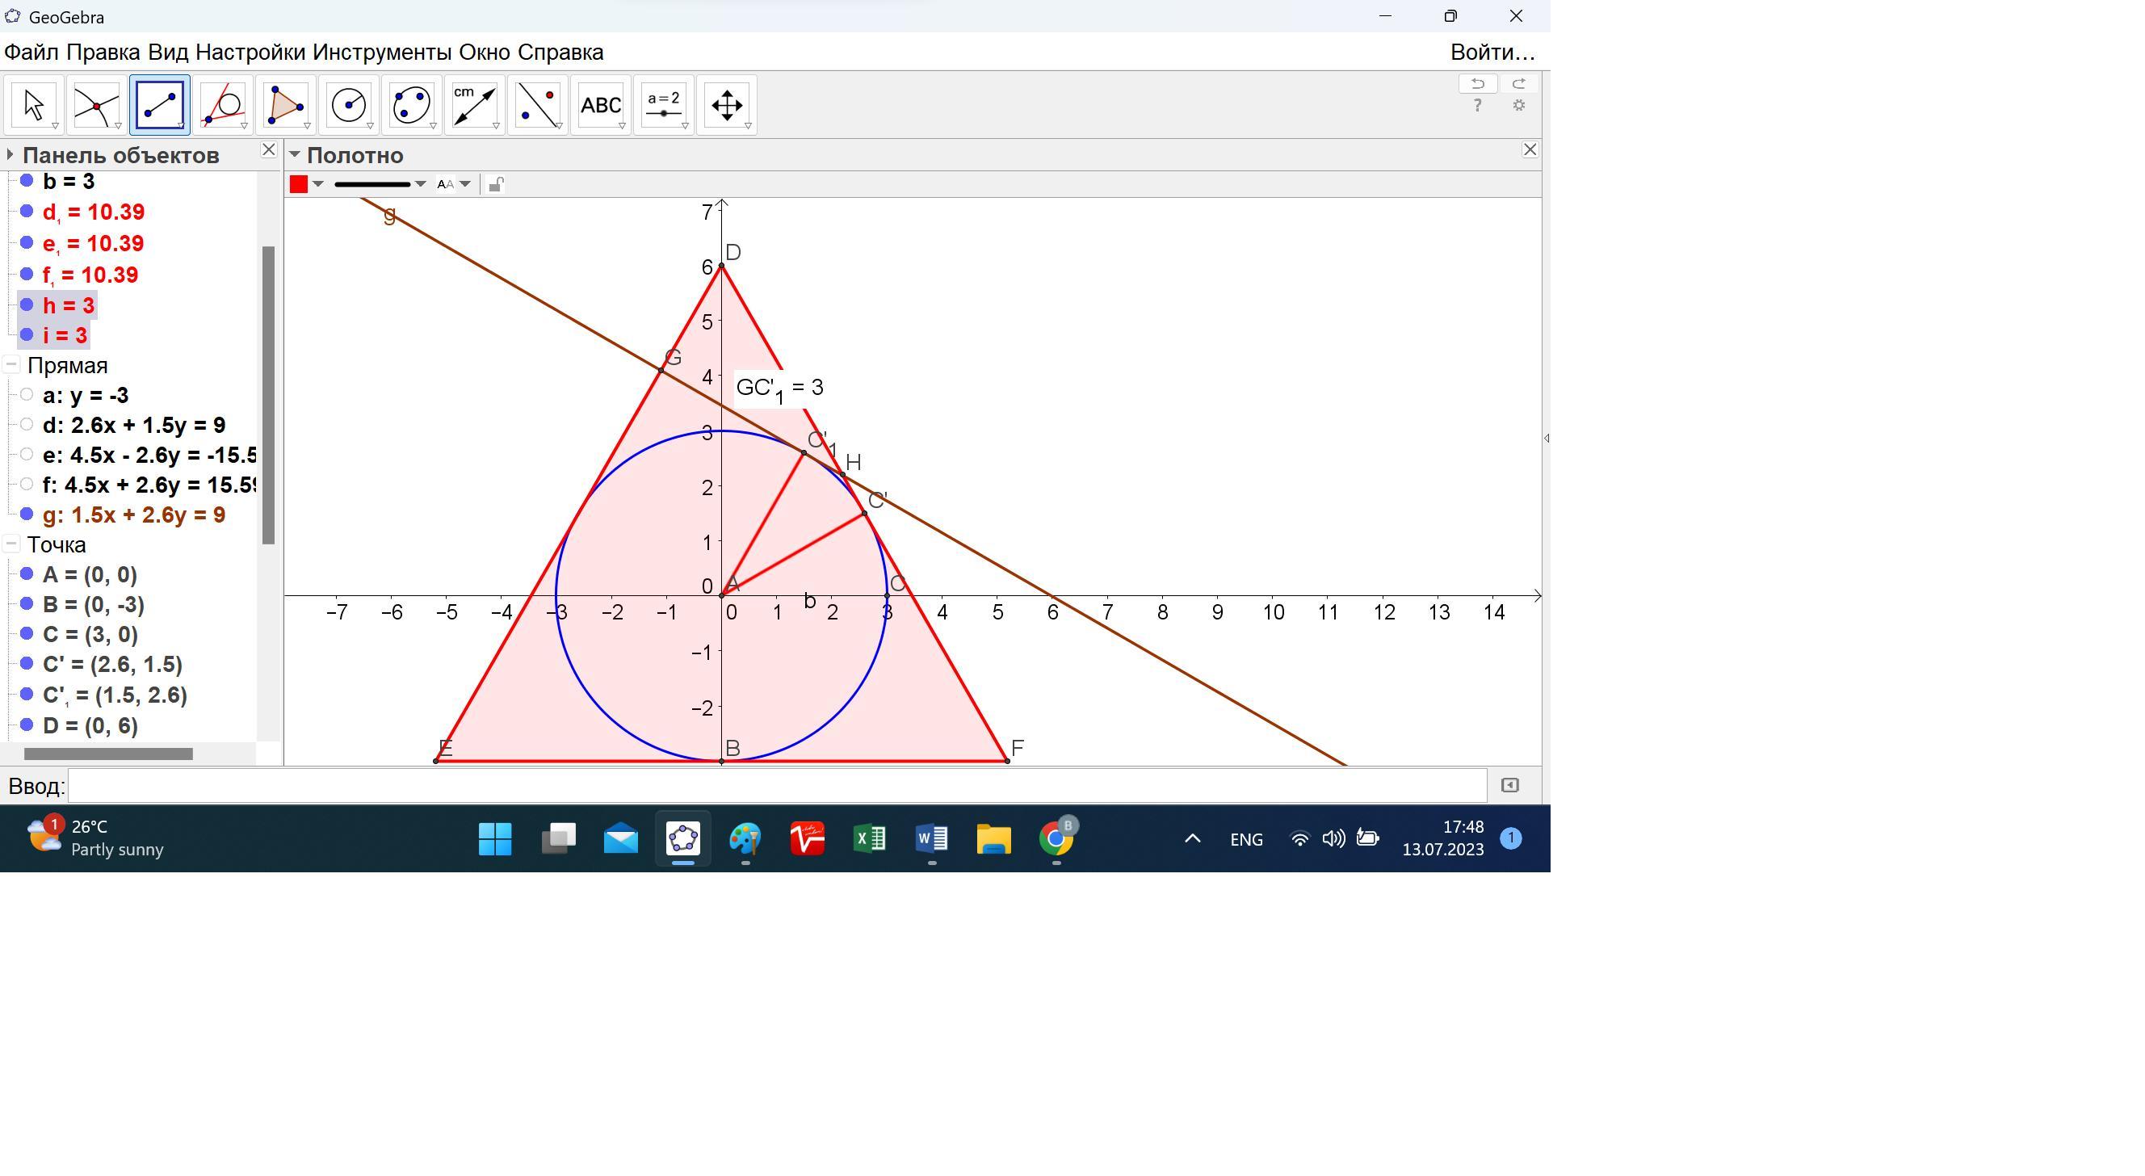
Task: Open Mail app from the taskbar
Action: click(x=621, y=838)
